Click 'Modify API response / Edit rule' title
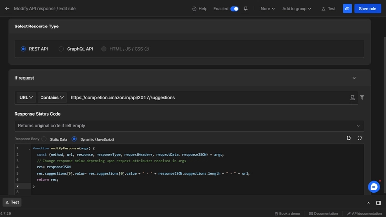Viewport: 386px width, 217px height. 45,8
